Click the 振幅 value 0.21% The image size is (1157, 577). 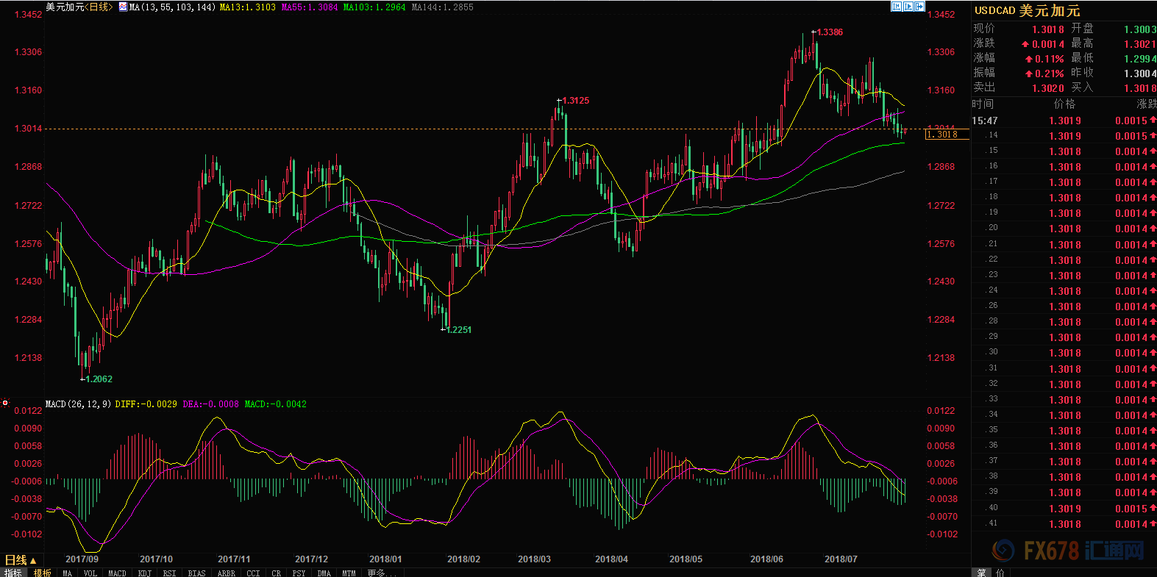1049,74
